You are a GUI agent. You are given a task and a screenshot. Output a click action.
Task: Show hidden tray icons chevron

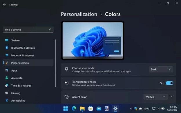click(131, 108)
